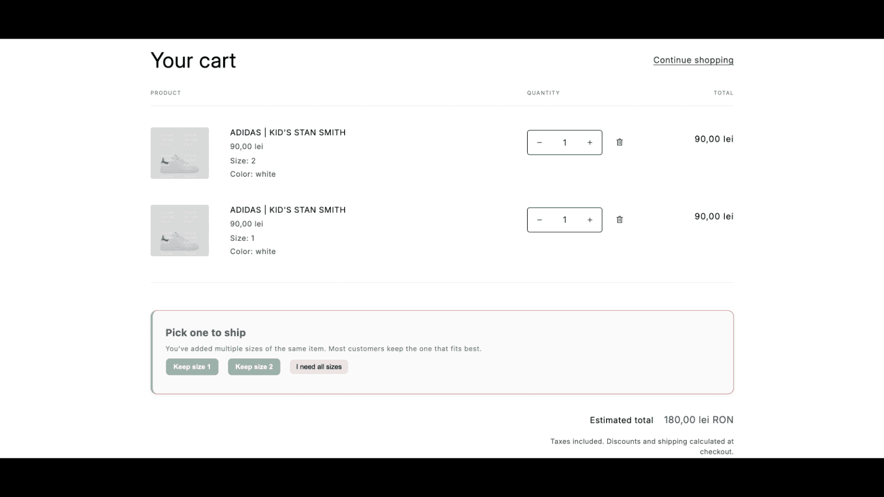The image size is (884, 497).
Task: Focus the quantity field for size 1 item
Action: [564, 220]
